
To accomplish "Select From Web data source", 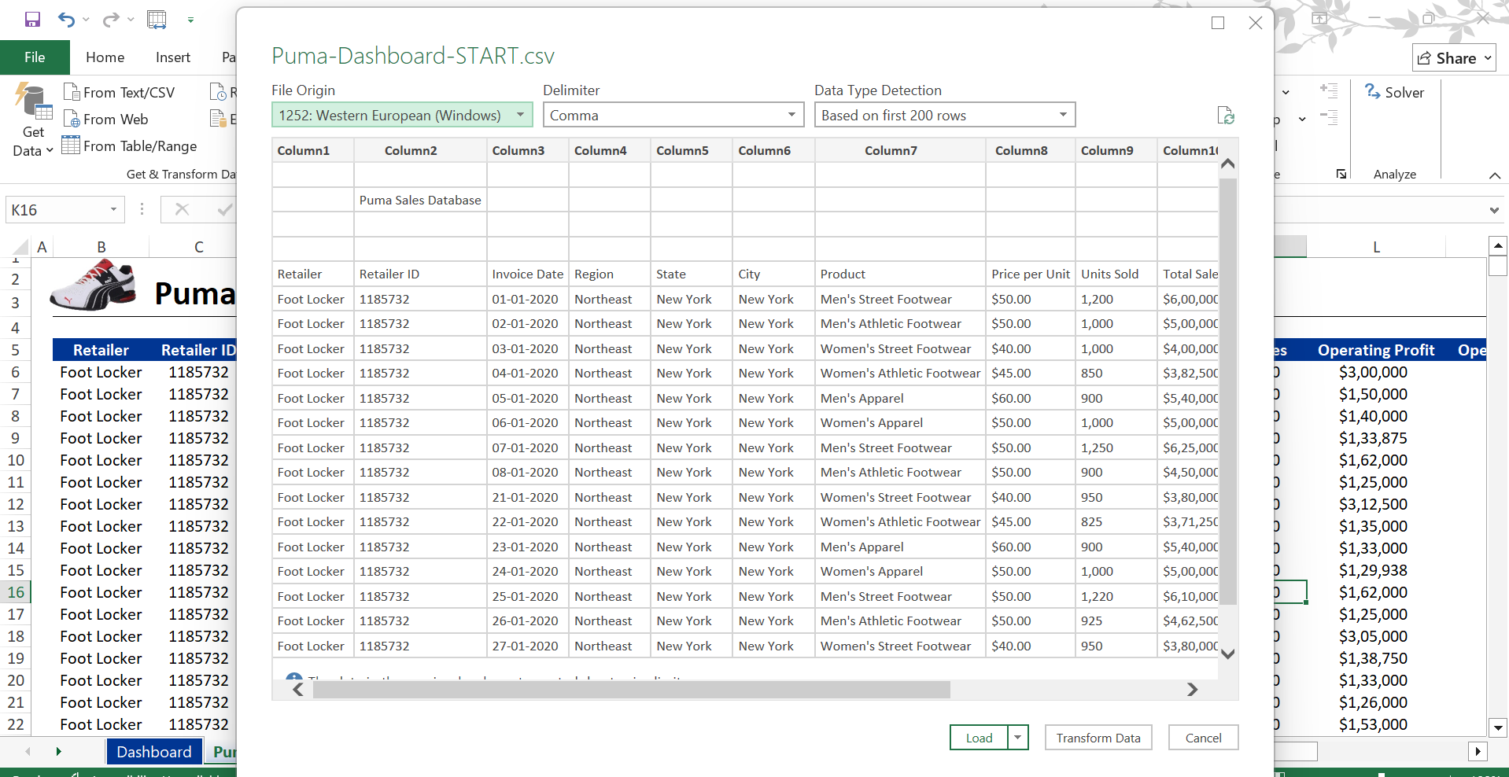I will [106, 120].
